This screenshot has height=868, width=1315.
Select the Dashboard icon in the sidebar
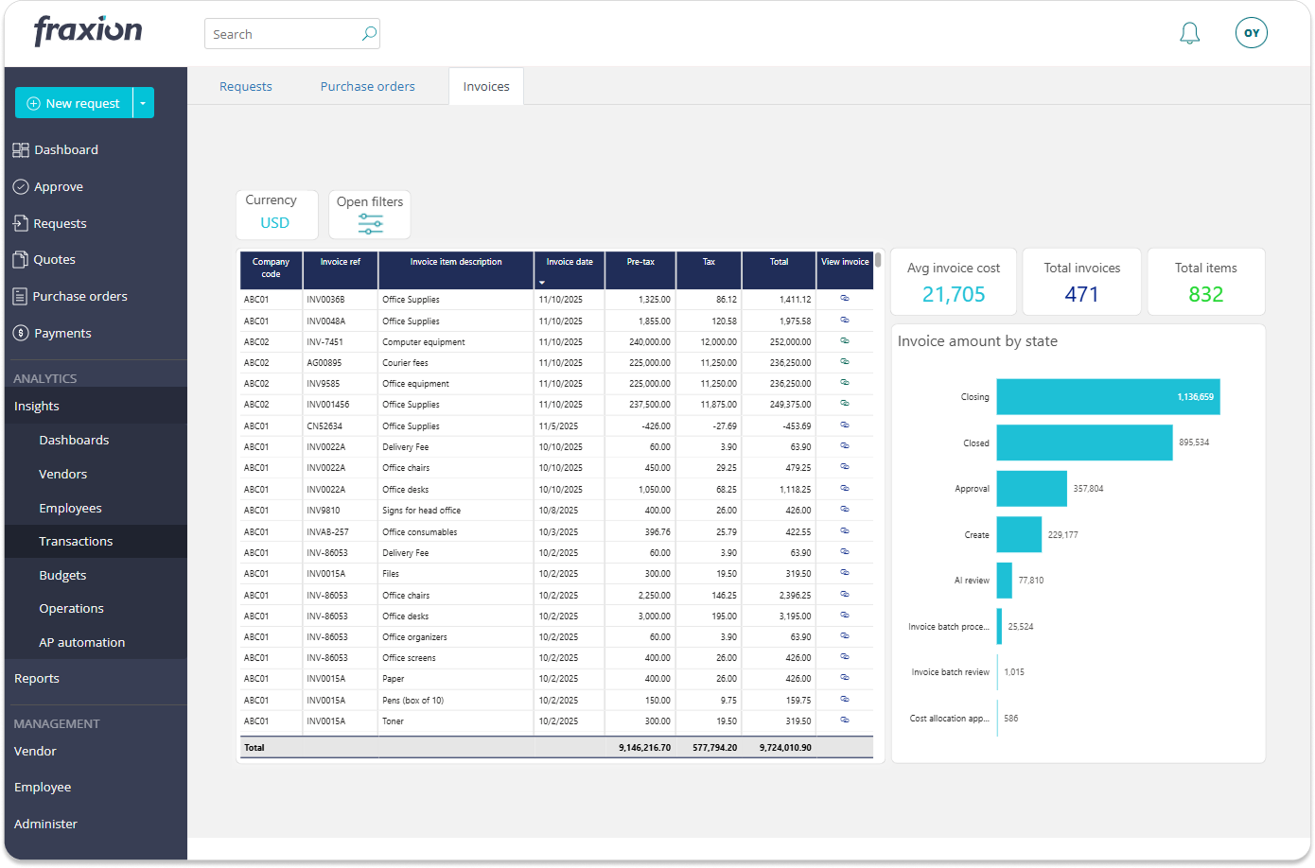pyautogui.click(x=20, y=148)
